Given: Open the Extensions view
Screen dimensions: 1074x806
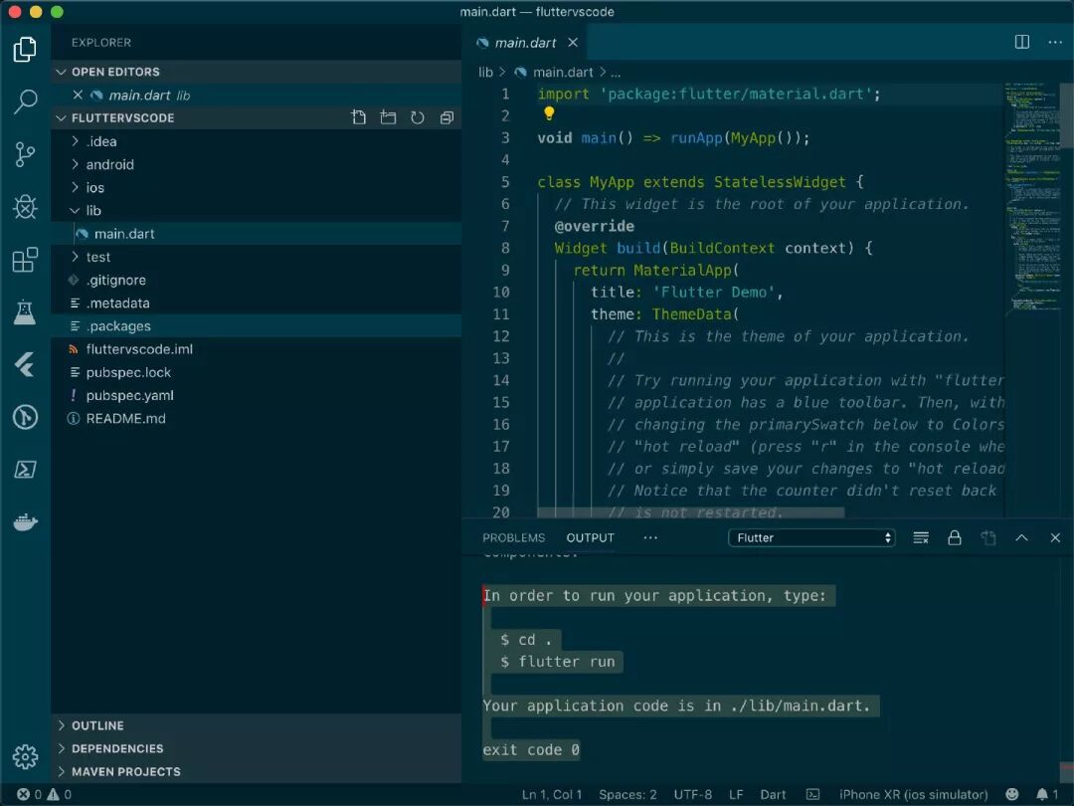Looking at the screenshot, I should (25, 260).
